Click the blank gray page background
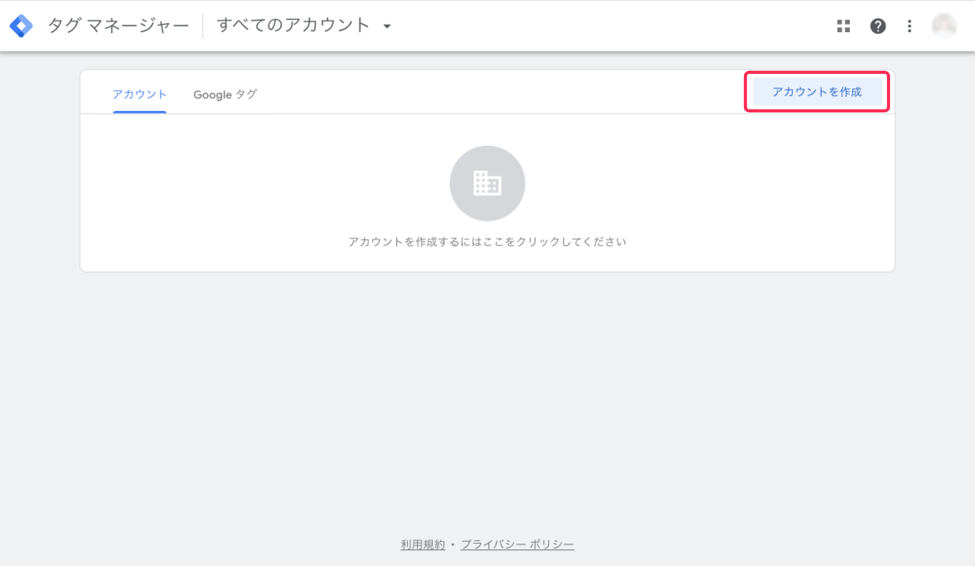This screenshot has height=566, width=975. point(487,393)
